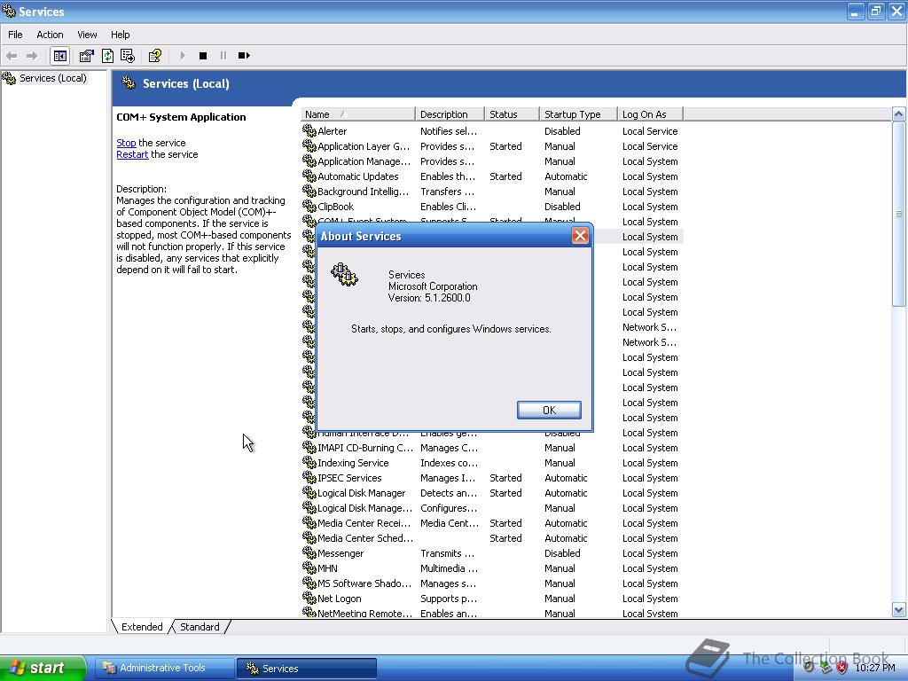
Task: Sort by the Startup Type column header
Action: 578,114
